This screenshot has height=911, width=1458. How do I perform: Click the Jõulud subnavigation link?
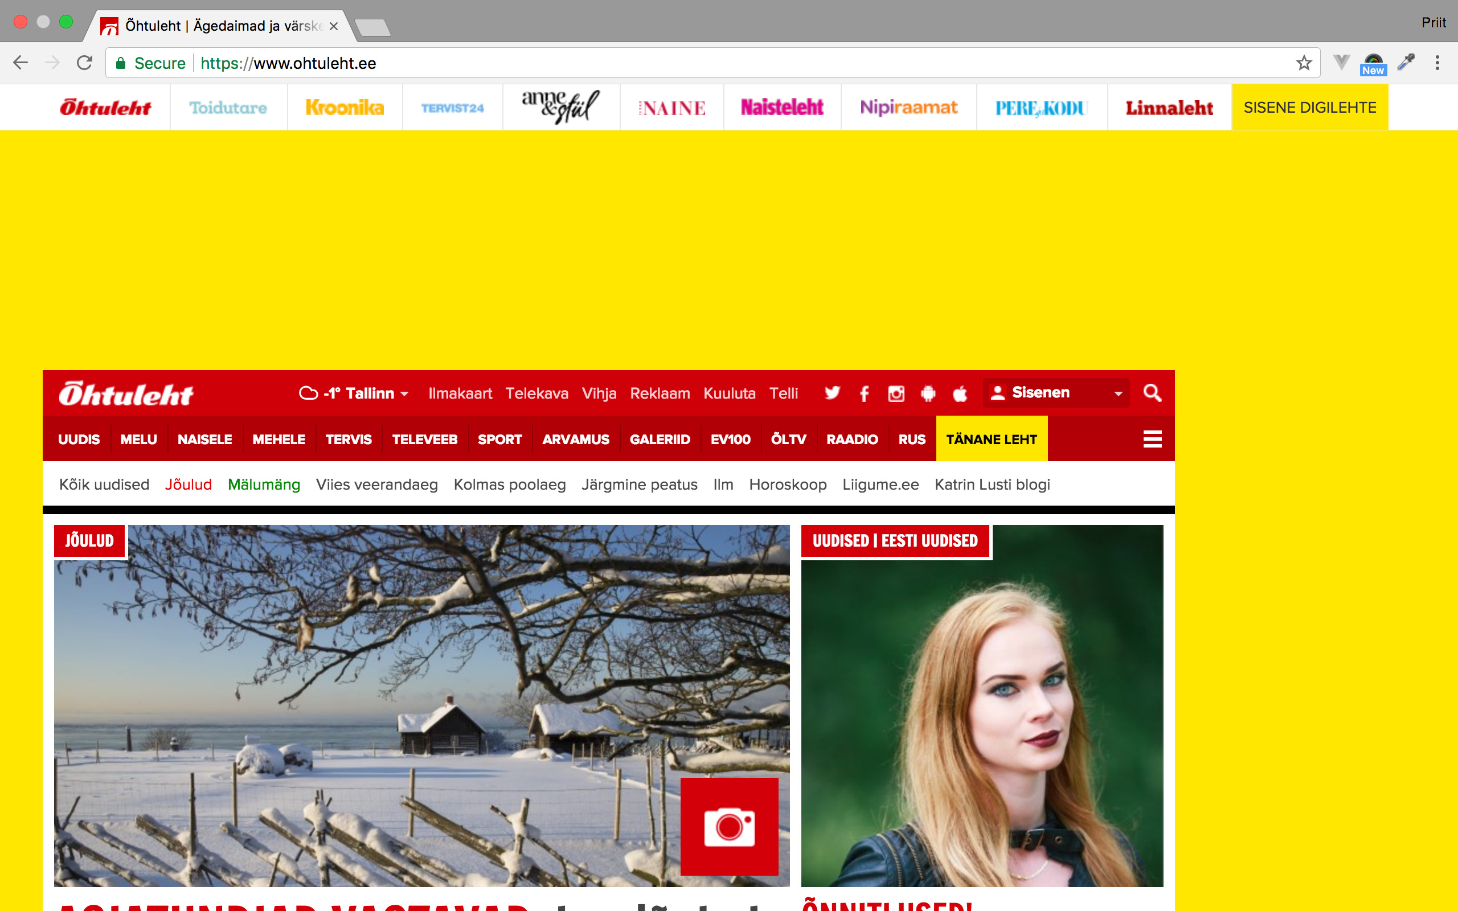click(188, 485)
